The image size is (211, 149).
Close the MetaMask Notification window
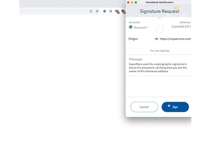[128, 2]
